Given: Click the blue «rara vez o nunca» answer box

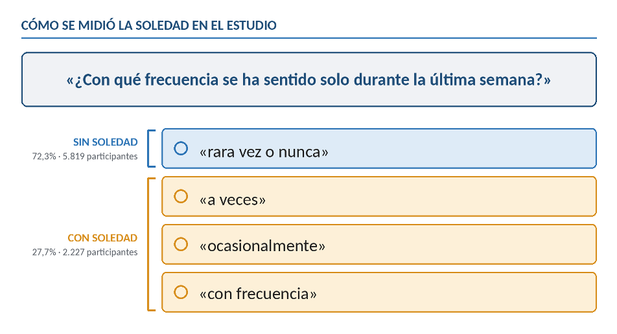Looking at the screenshot, I should (x=379, y=148).
